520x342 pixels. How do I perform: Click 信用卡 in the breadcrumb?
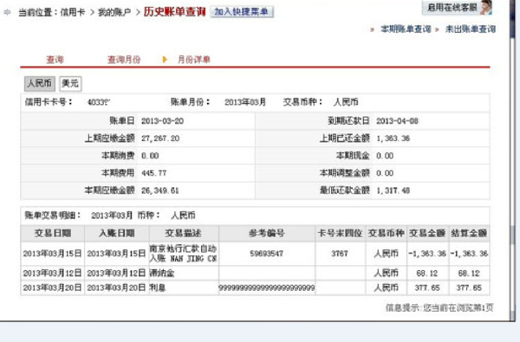[73, 13]
